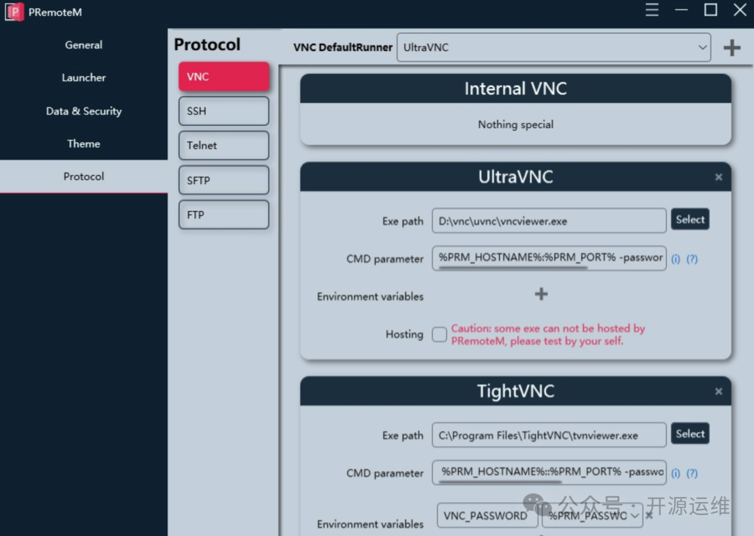754x536 pixels.
Task: Click the TightVNC card title
Action: pyautogui.click(x=515, y=391)
